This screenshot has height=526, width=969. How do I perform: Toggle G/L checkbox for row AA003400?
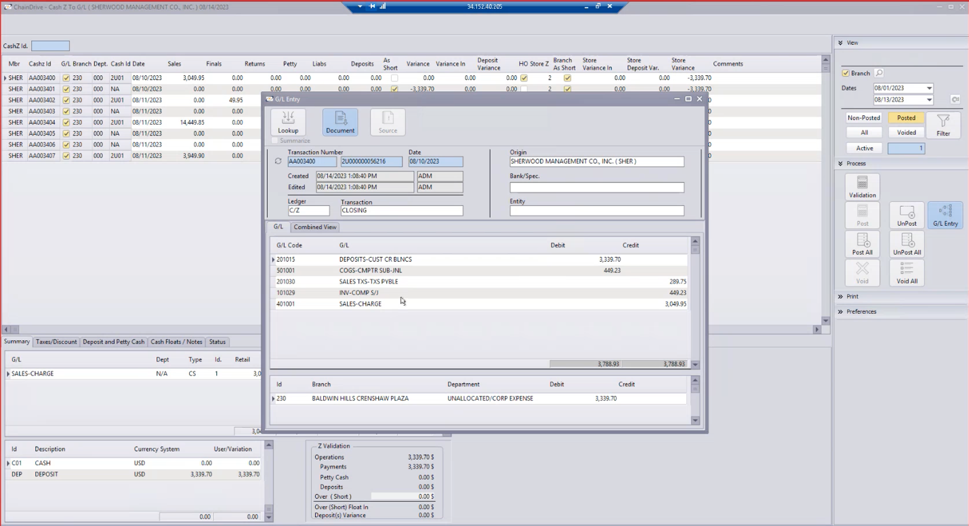(66, 78)
